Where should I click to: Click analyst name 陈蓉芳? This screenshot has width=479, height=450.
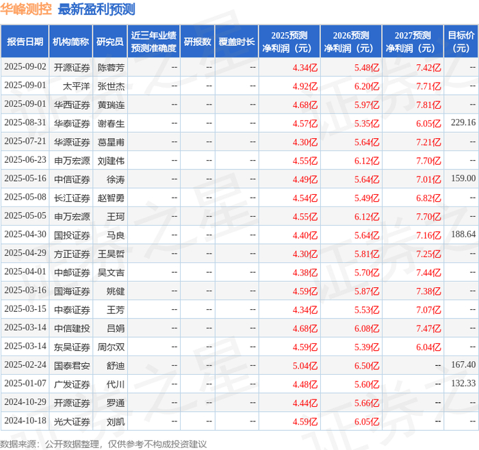click(111, 68)
